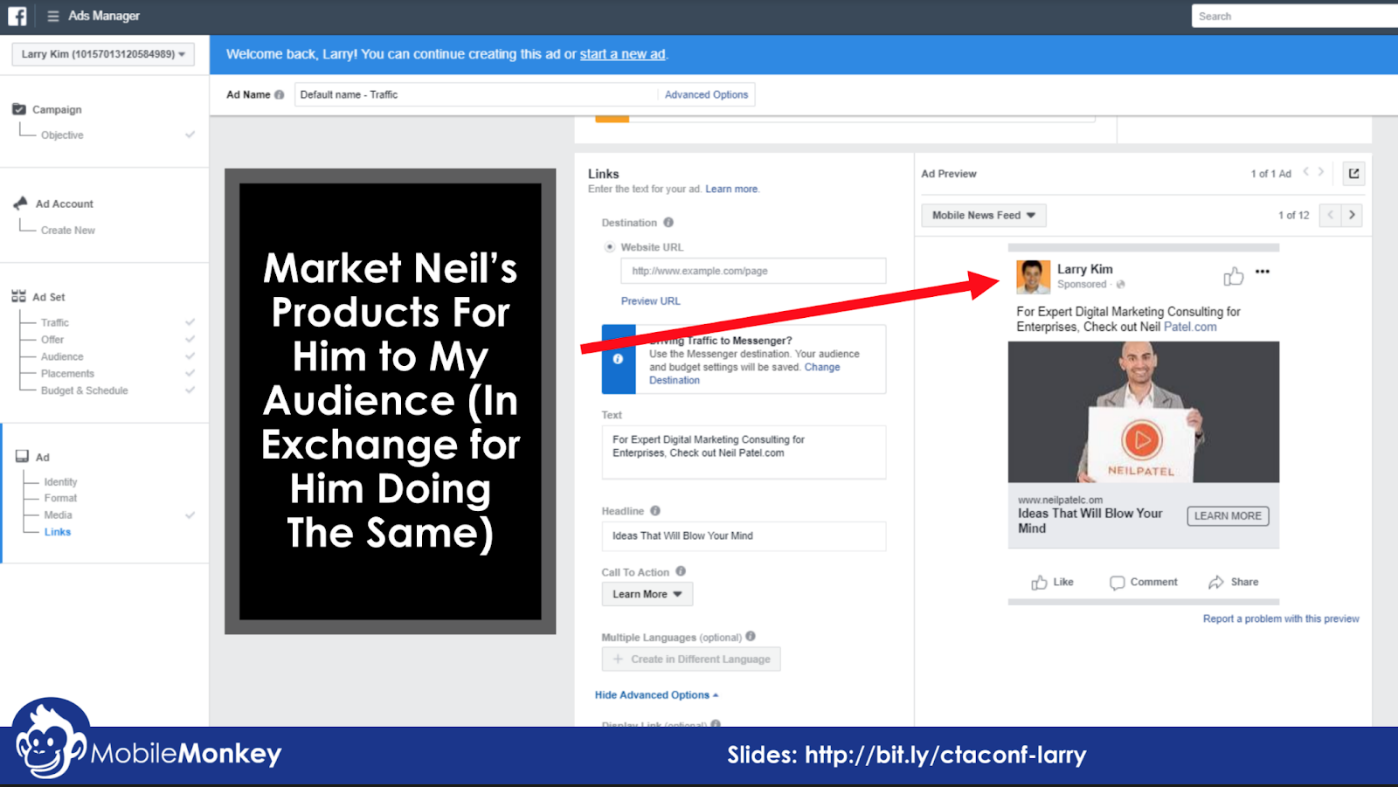1398x787 pixels.
Task: Click the play button on the Neil Patel image
Action: (x=1142, y=439)
